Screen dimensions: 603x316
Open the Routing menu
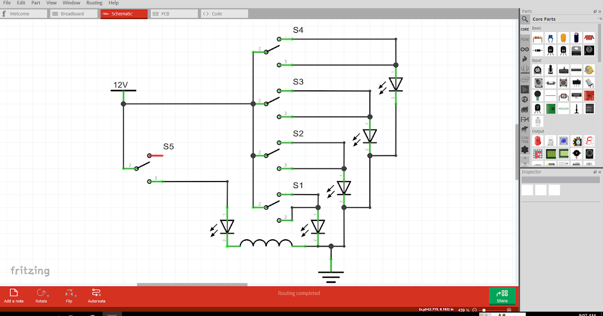(x=94, y=3)
